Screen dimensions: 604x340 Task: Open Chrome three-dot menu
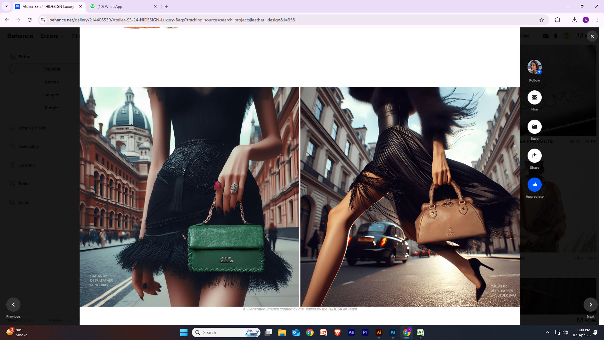click(597, 20)
